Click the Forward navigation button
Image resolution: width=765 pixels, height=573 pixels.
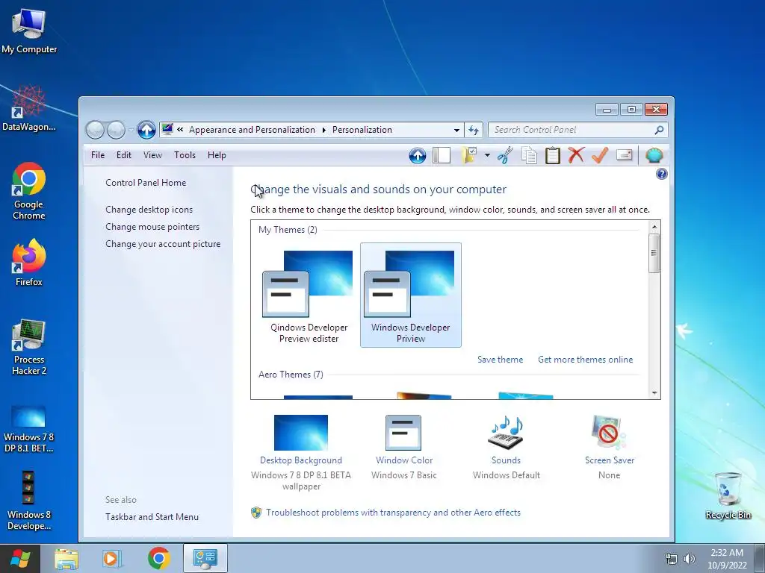click(x=116, y=130)
